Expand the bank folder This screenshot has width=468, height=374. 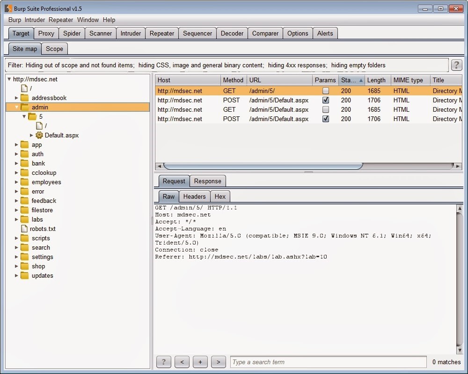[16, 163]
